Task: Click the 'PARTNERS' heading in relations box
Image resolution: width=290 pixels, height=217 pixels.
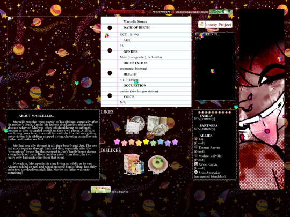Action: (x=208, y=126)
